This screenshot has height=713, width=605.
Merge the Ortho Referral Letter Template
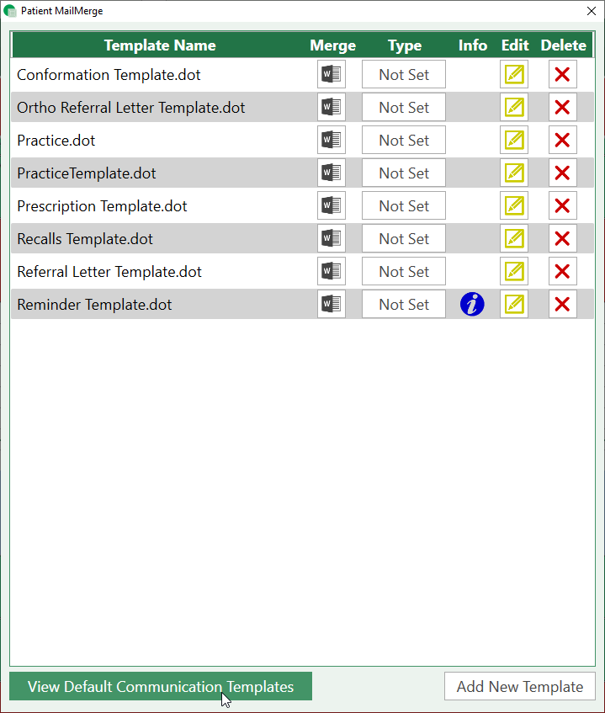pos(331,107)
